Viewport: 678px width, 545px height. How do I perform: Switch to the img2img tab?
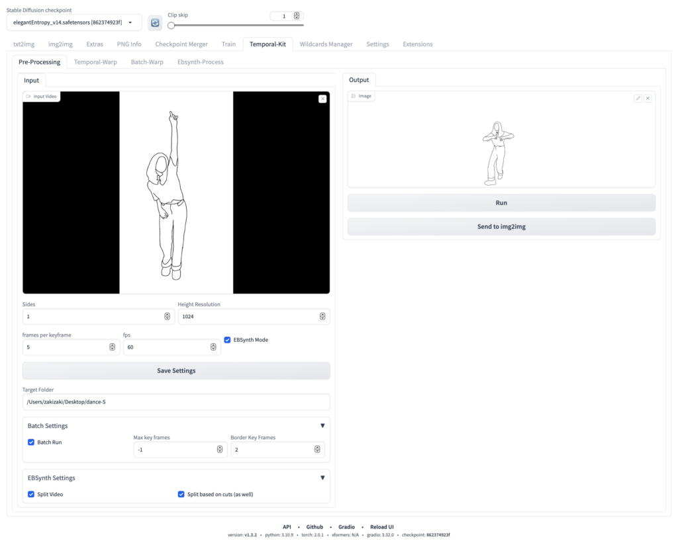tap(60, 44)
